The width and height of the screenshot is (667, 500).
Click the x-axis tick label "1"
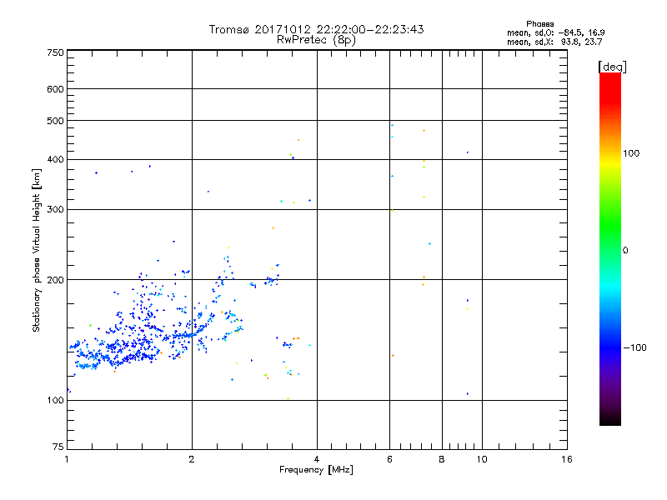click(x=67, y=459)
